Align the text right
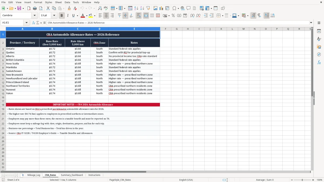This screenshot has height=182, width=324. tap(112, 16)
